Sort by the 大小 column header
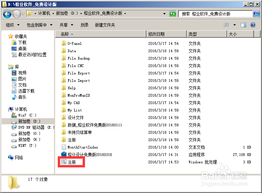Screen dimensions: 262x193 (x=241, y=34)
